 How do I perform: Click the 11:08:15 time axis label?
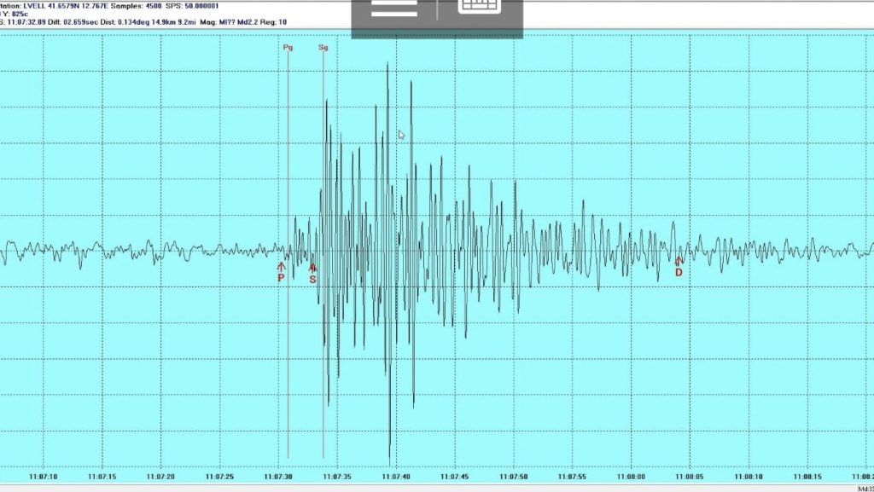point(807,477)
